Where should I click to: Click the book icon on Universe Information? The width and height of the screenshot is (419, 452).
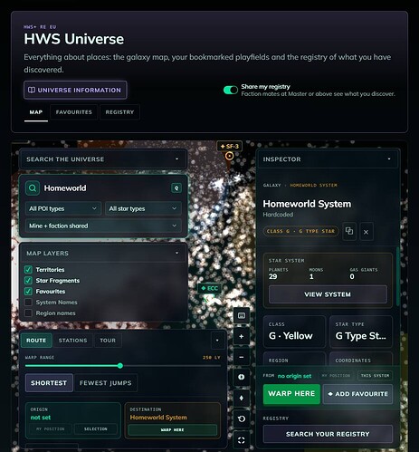[32, 90]
